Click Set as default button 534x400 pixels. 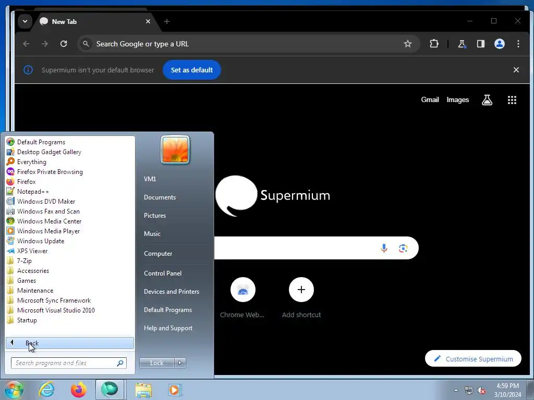point(192,70)
